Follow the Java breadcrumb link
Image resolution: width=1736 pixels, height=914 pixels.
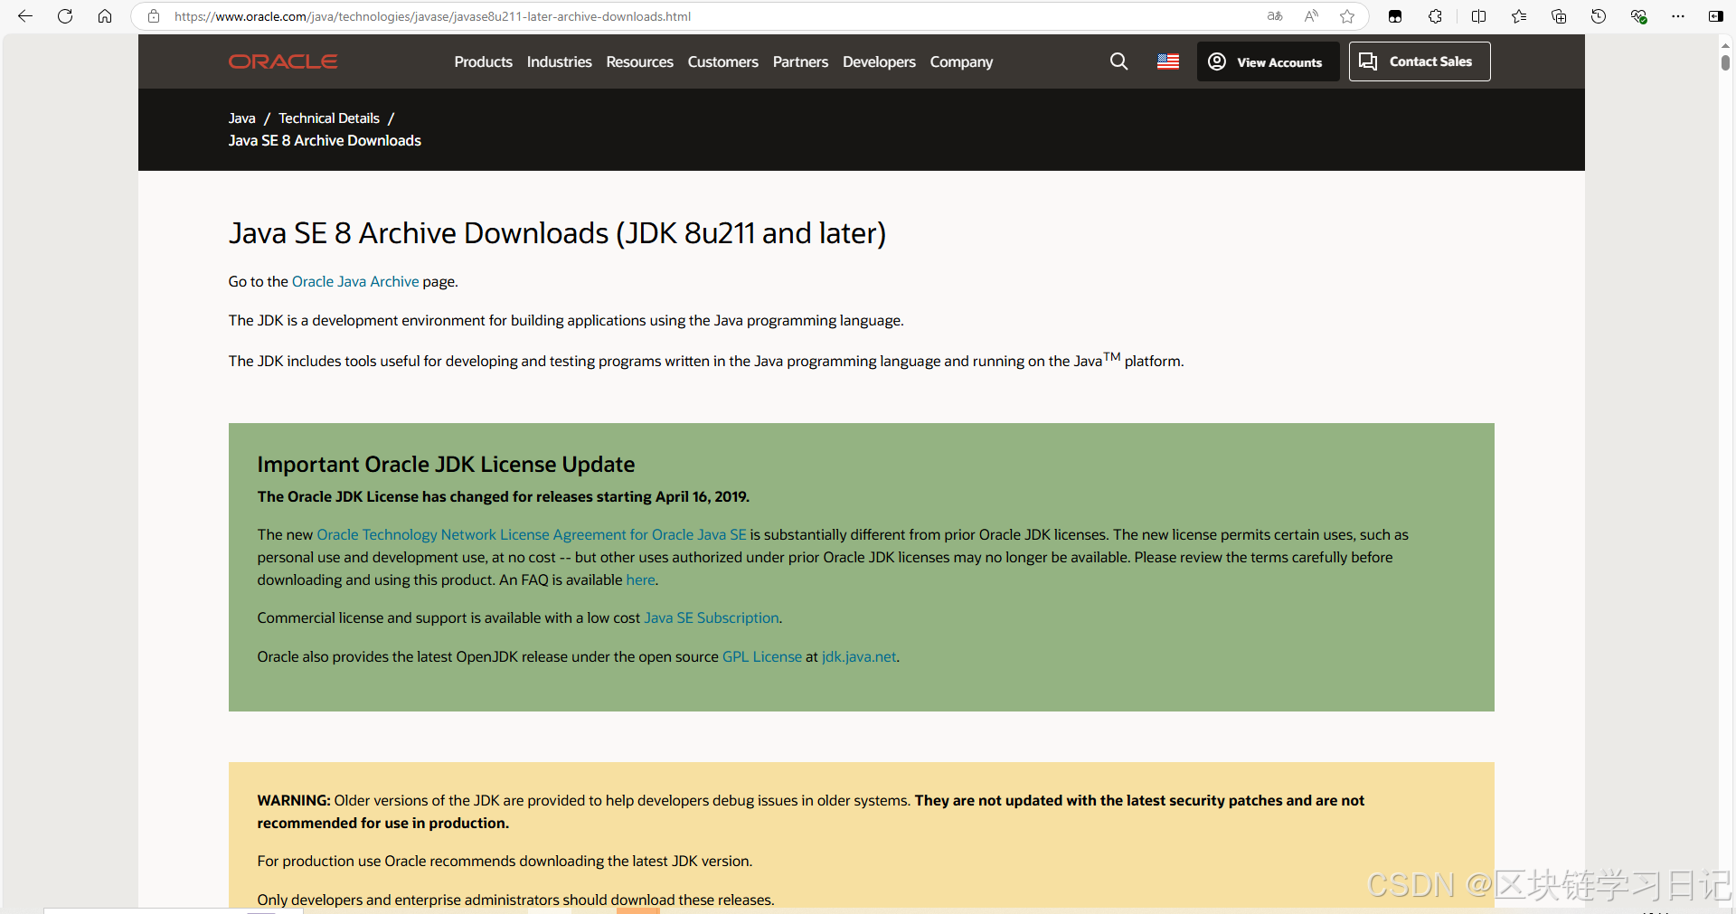point(241,118)
